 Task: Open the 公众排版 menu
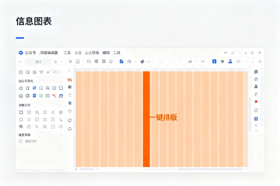pos(92,53)
